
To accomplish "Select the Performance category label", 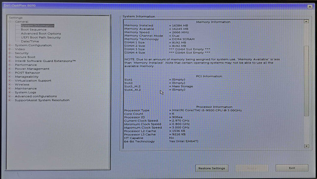I will pyautogui.click(x=26, y=65).
